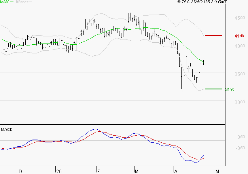
Task: Click the 4500 price axis label
Action: coord(240,18)
